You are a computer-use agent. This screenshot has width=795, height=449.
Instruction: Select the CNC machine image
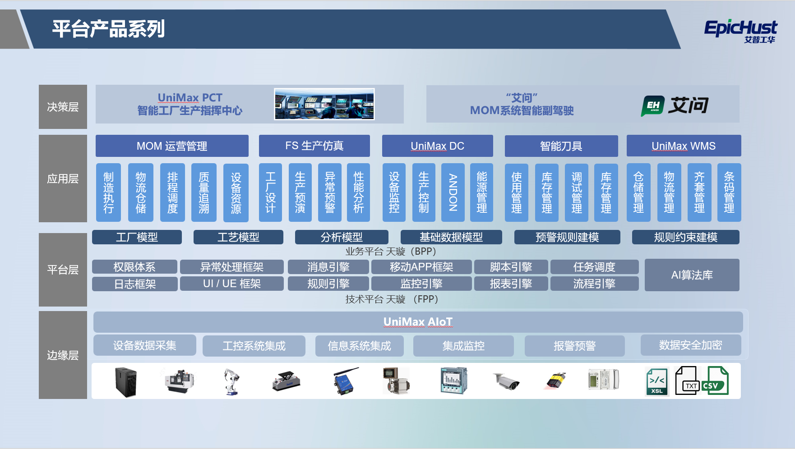pos(180,381)
